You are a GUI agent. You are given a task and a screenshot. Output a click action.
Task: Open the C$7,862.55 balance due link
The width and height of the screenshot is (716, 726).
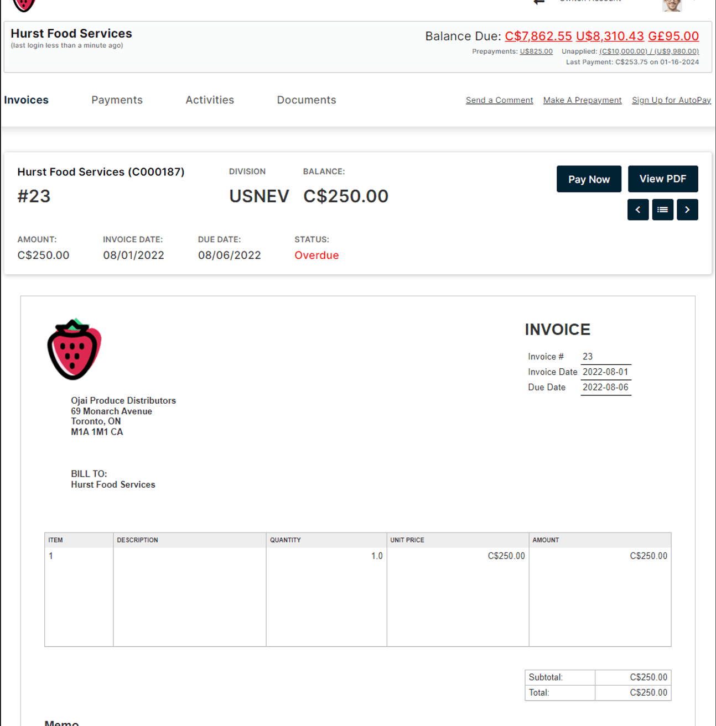(x=538, y=36)
